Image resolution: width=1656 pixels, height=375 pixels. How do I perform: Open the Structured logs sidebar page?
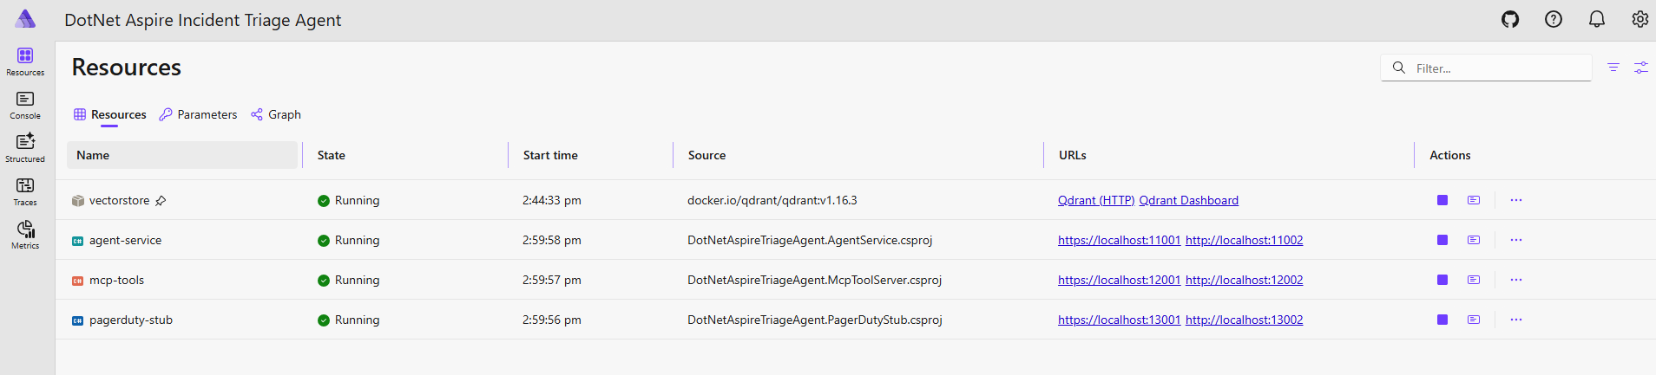click(25, 148)
